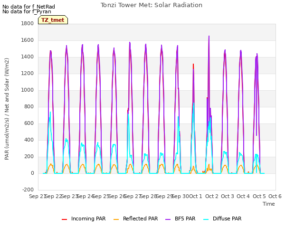Click the 400 y-axis tick label
Image resolution: width=304 pixels, height=228 pixels.
point(29,140)
